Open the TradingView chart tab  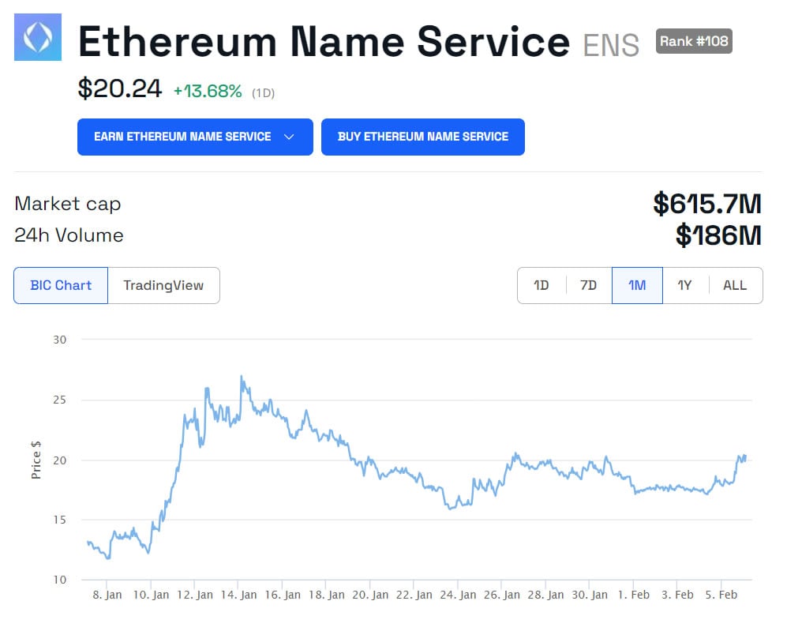[x=163, y=285]
